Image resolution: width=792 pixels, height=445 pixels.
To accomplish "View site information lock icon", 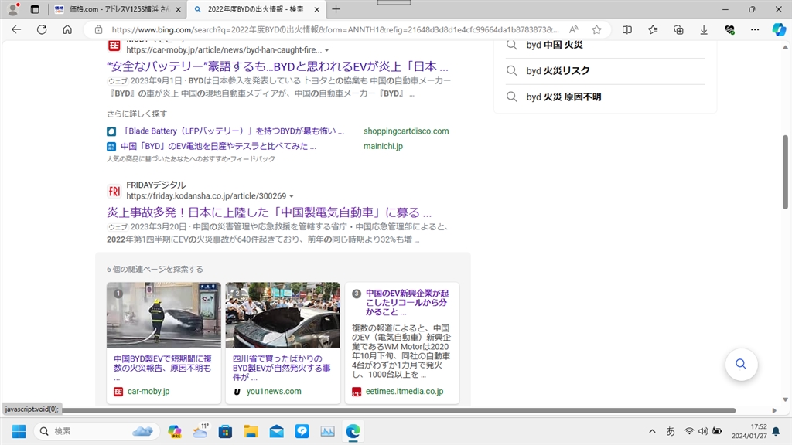I will pyautogui.click(x=98, y=30).
